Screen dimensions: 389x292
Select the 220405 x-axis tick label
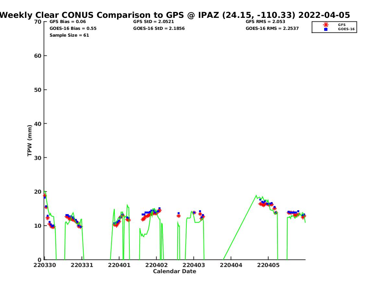(268, 265)
